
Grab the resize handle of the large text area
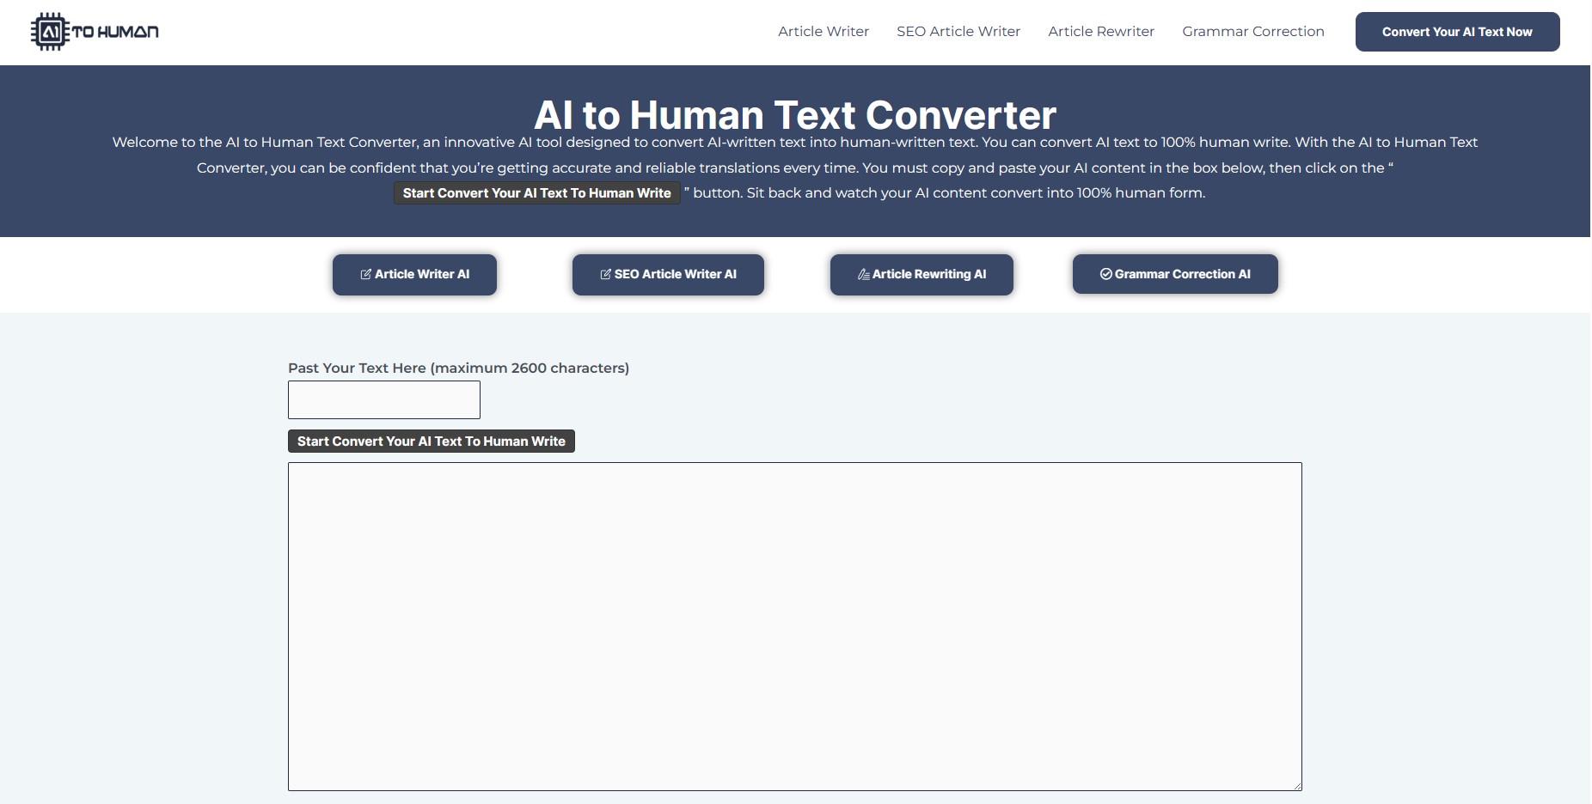pyautogui.click(x=1296, y=785)
